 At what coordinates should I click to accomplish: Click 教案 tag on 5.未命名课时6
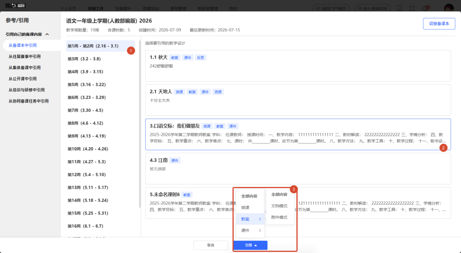[x=187, y=195]
